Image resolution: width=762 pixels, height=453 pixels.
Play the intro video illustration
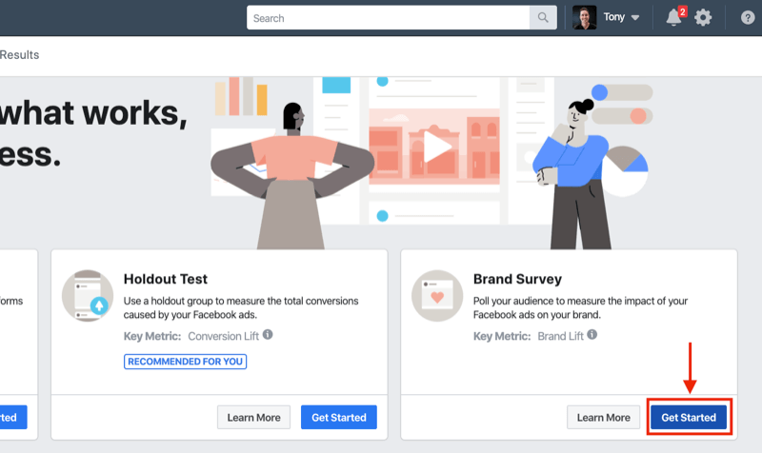point(437,148)
